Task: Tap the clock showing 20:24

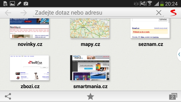Action: click(171, 4)
